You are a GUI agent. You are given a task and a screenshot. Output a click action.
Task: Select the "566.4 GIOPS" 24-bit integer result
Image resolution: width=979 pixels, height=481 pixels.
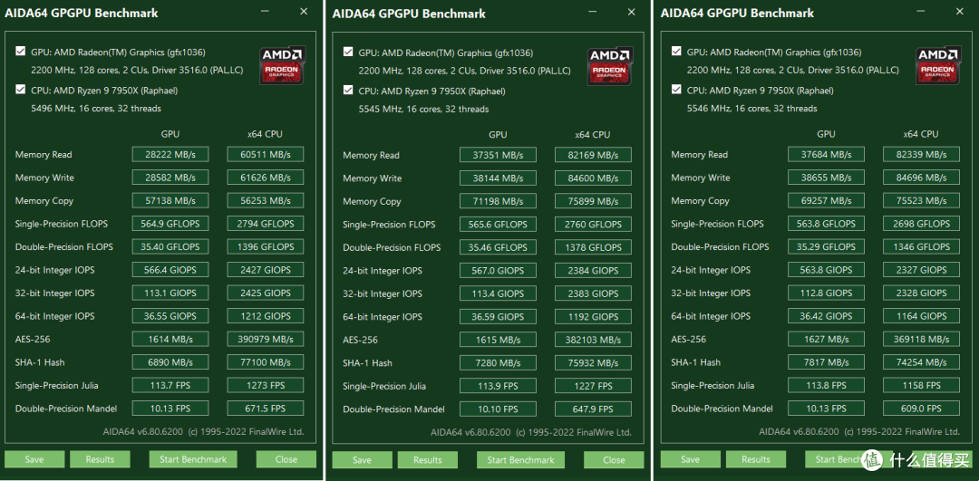pyautogui.click(x=170, y=270)
